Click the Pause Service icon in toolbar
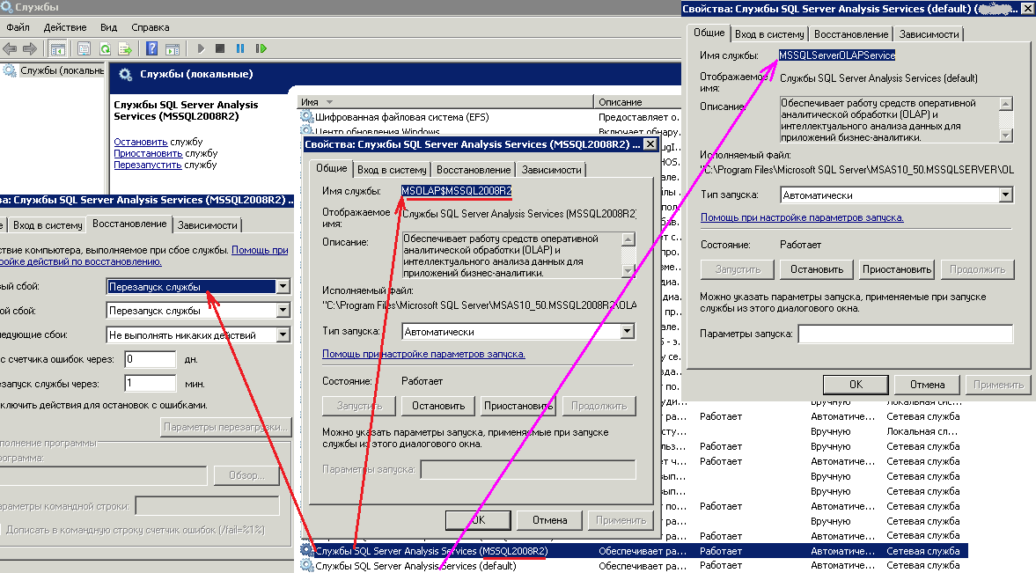This screenshot has width=1036, height=573. (240, 48)
